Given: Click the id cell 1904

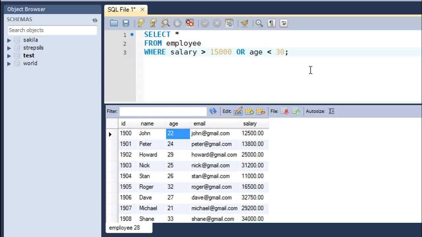Looking at the screenshot, I should click(x=128, y=176).
